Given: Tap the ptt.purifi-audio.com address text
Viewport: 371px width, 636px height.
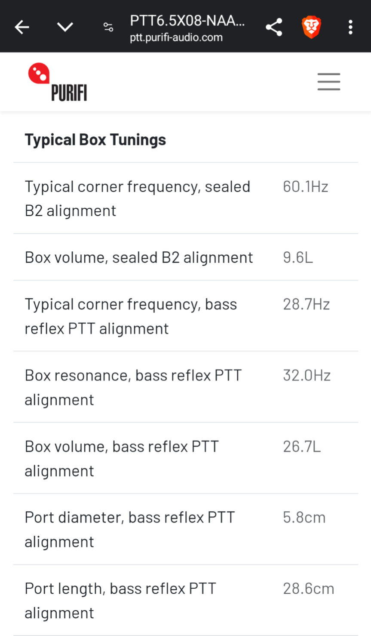Looking at the screenshot, I should [x=176, y=37].
